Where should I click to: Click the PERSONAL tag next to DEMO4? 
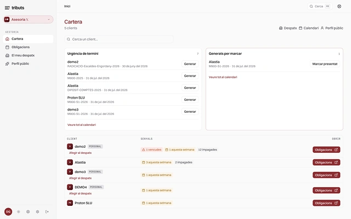96,187
